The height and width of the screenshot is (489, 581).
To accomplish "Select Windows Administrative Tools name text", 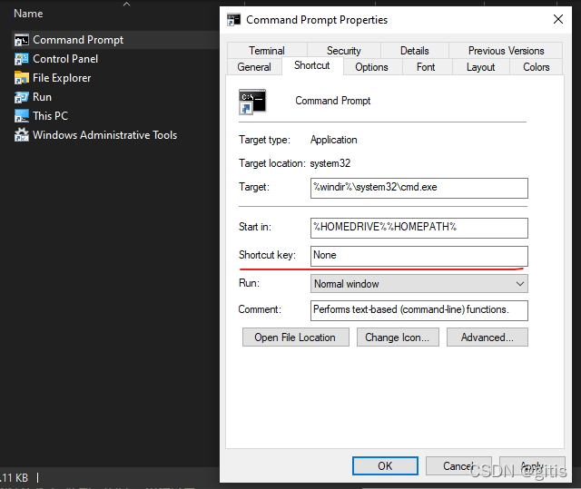I will [105, 135].
